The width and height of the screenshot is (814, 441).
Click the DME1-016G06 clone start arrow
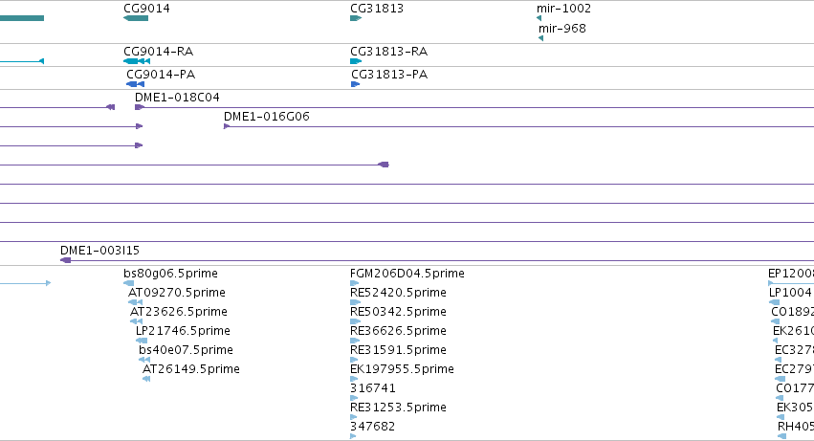pos(227,126)
